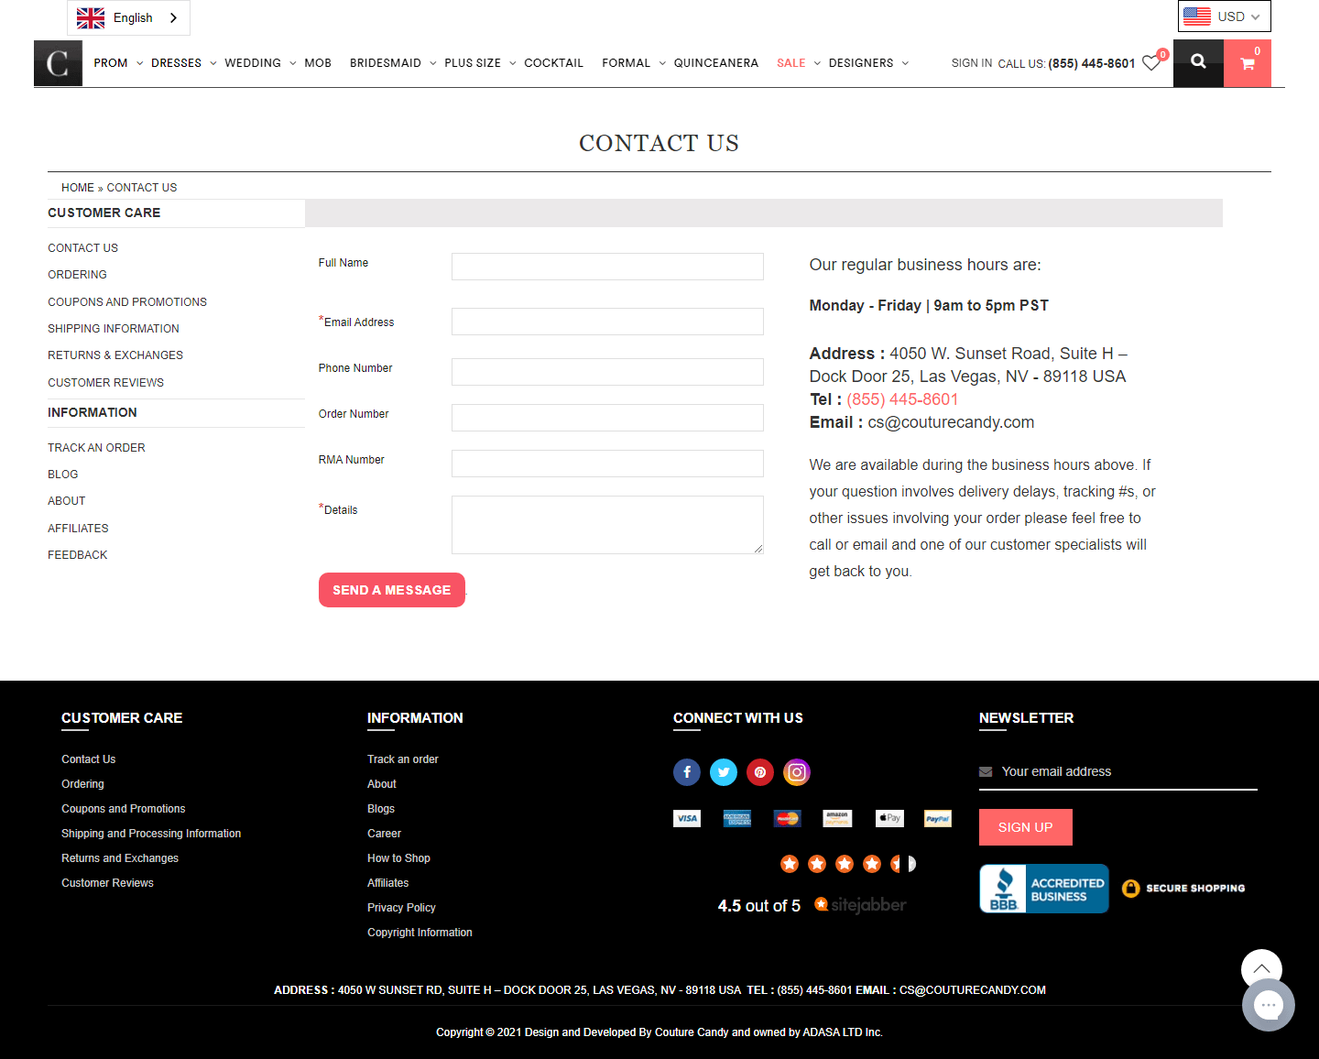The width and height of the screenshot is (1319, 1059).
Task: Switch to the QUINCEANERA section
Action: 715,62
